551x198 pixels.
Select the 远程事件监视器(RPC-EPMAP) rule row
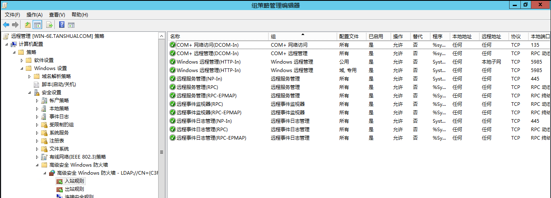(x=359, y=113)
